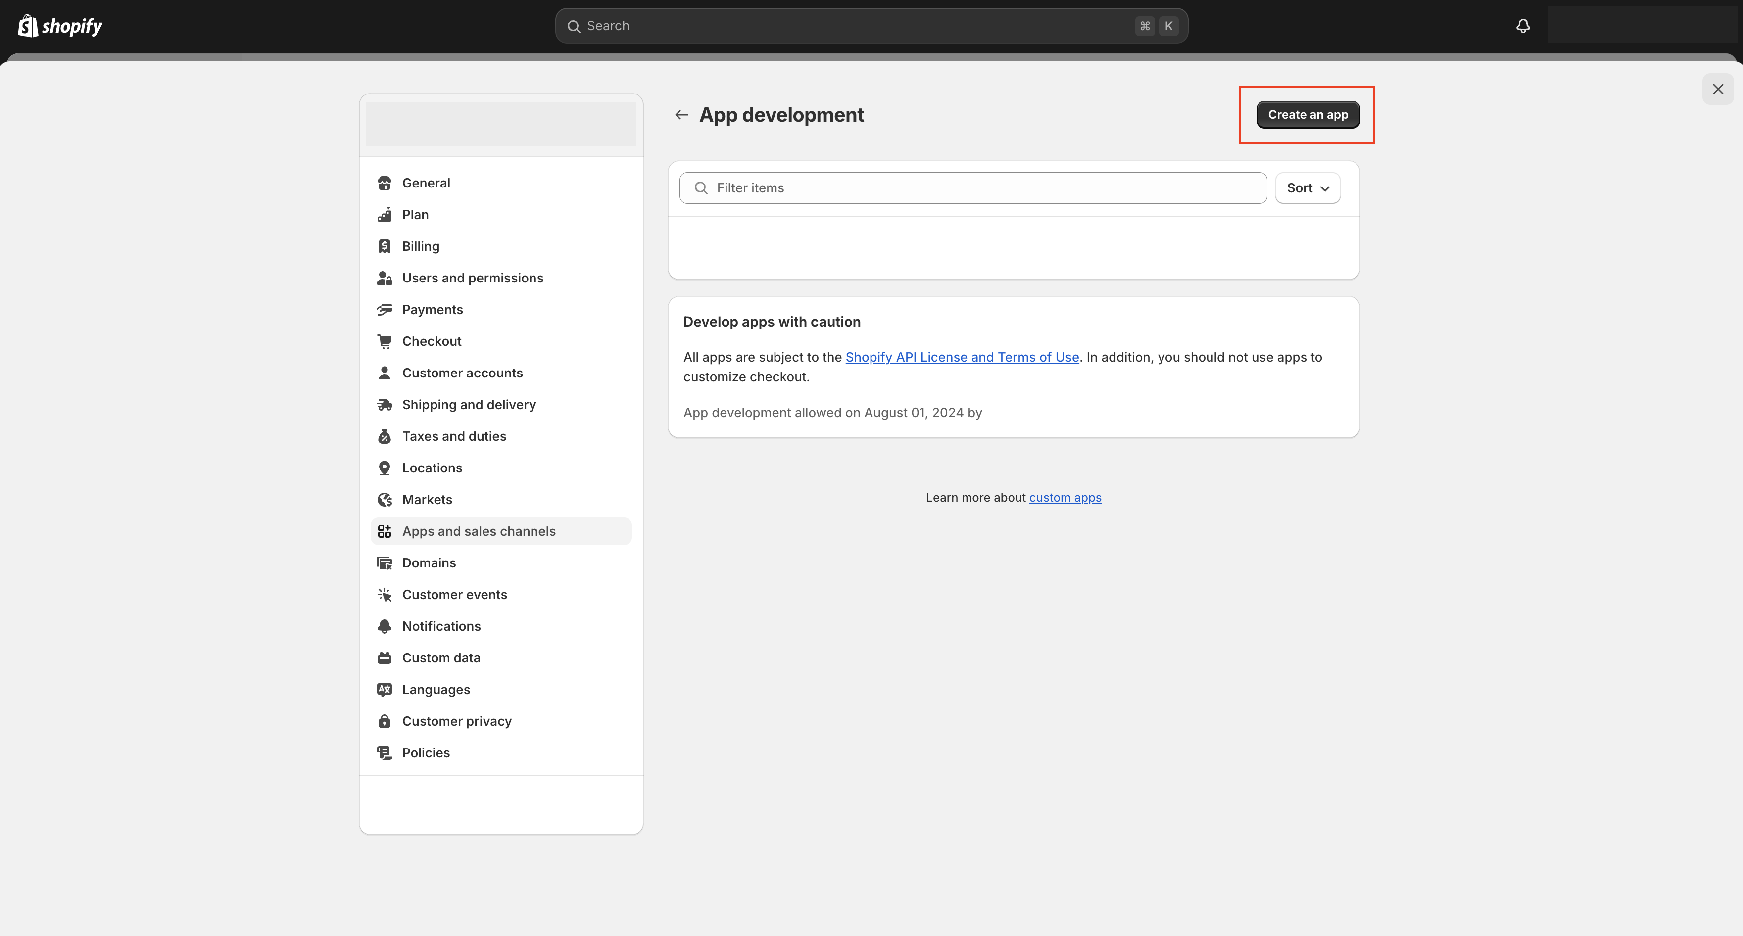
Task: Click the back arrow navigation icon
Action: [681, 114]
